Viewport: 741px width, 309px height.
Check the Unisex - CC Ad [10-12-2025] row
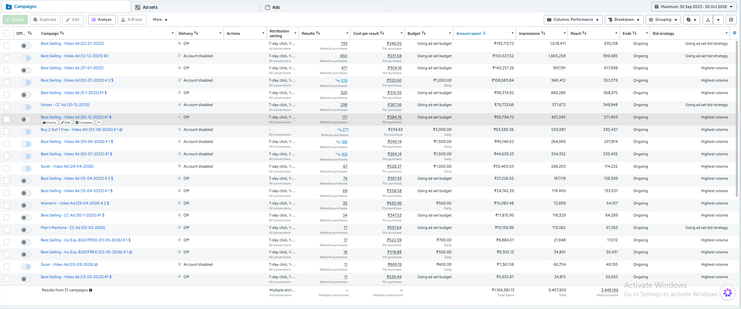7,107
